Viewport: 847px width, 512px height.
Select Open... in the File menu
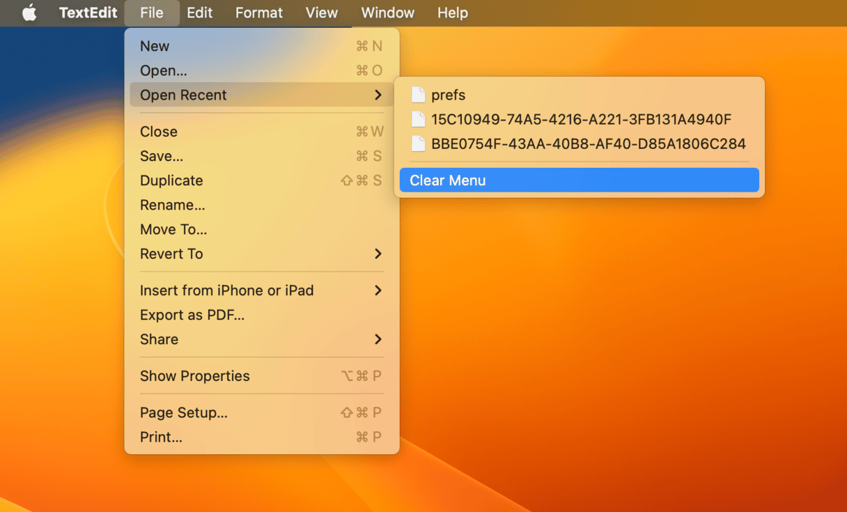pyautogui.click(x=262, y=70)
